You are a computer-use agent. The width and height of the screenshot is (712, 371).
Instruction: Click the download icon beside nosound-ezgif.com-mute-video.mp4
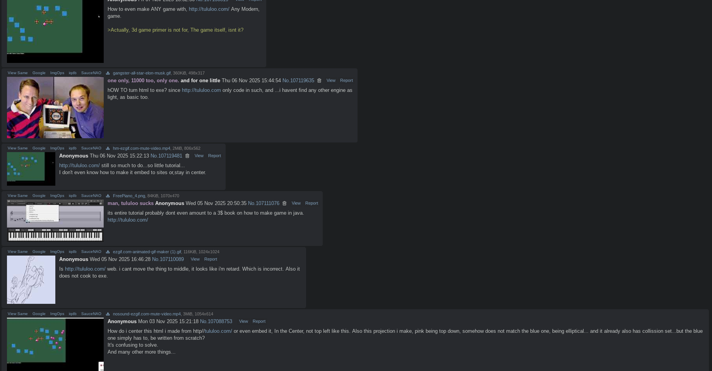[x=108, y=314]
